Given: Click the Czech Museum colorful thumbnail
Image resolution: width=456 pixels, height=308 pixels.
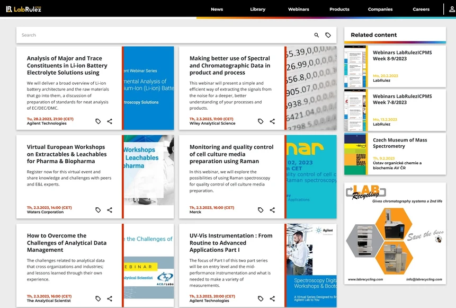Looking at the screenshot, I should click(x=355, y=154).
